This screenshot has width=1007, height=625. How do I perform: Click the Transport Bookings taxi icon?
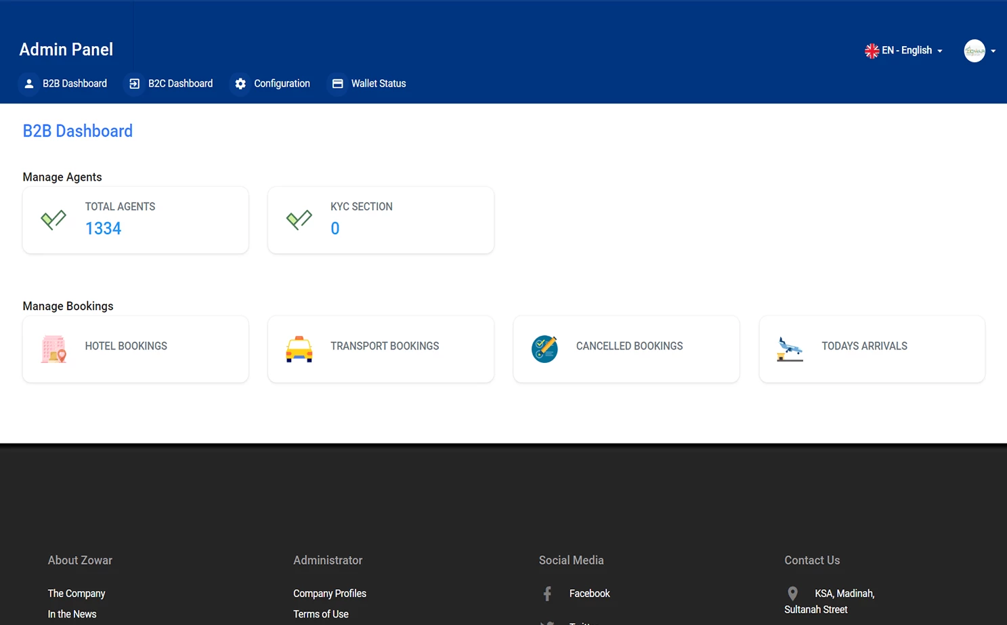point(299,349)
